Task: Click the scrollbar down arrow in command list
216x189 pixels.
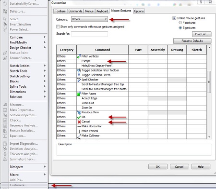Action: 209,137
